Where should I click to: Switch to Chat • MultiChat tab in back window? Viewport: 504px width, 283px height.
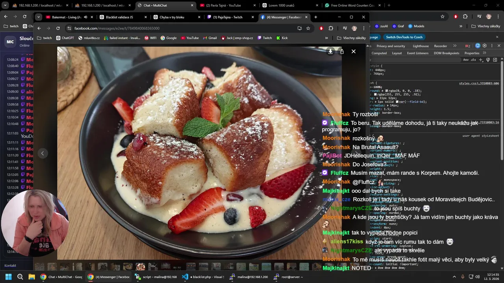click(165, 6)
